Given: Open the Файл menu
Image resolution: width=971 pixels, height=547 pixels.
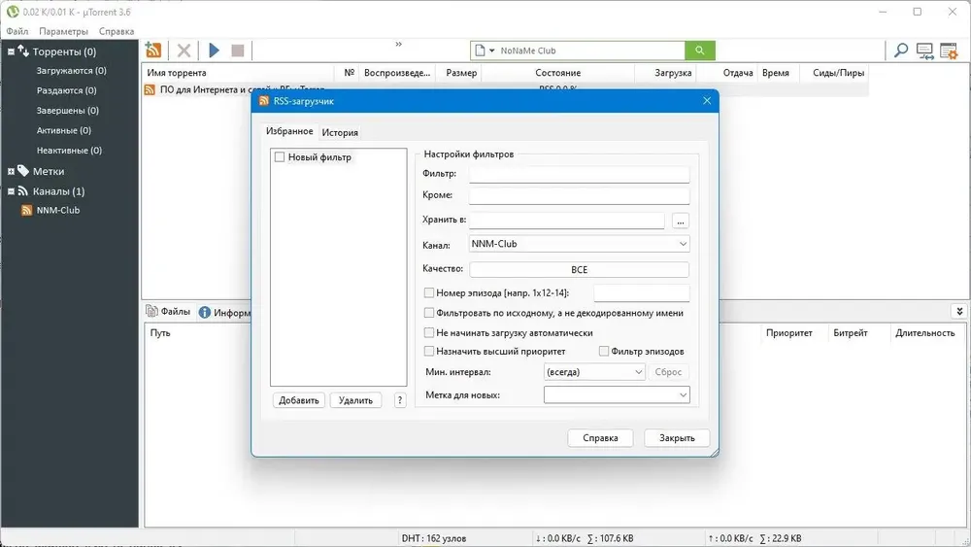Looking at the screenshot, I should 17,31.
